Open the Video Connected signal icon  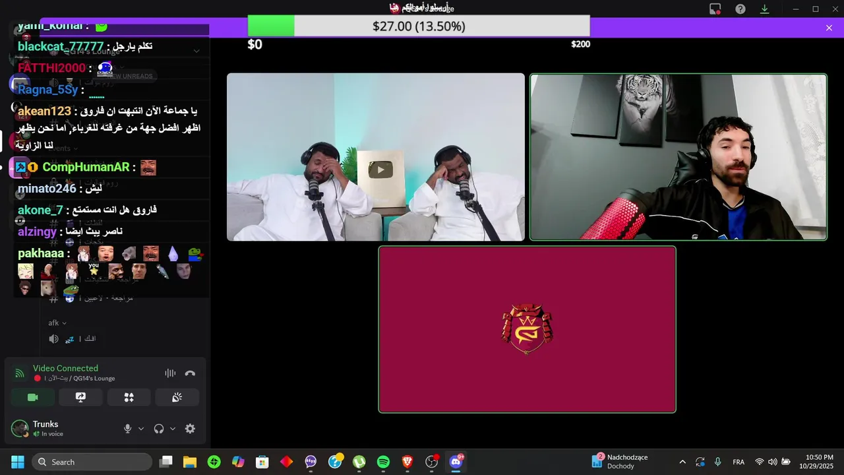(20, 373)
